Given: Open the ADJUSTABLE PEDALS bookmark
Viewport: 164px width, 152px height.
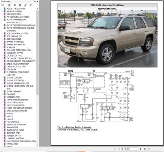Looking at the screenshot, I should pos(16,9).
